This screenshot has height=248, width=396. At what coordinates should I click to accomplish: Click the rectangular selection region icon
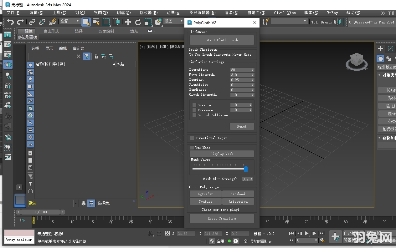(106, 22)
